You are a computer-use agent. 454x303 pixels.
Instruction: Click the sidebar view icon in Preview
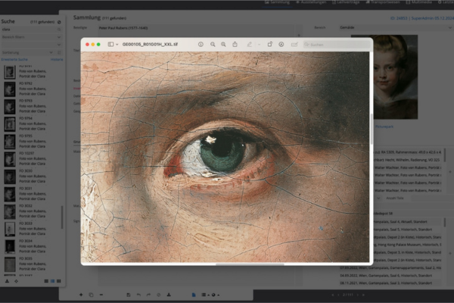click(110, 45)
